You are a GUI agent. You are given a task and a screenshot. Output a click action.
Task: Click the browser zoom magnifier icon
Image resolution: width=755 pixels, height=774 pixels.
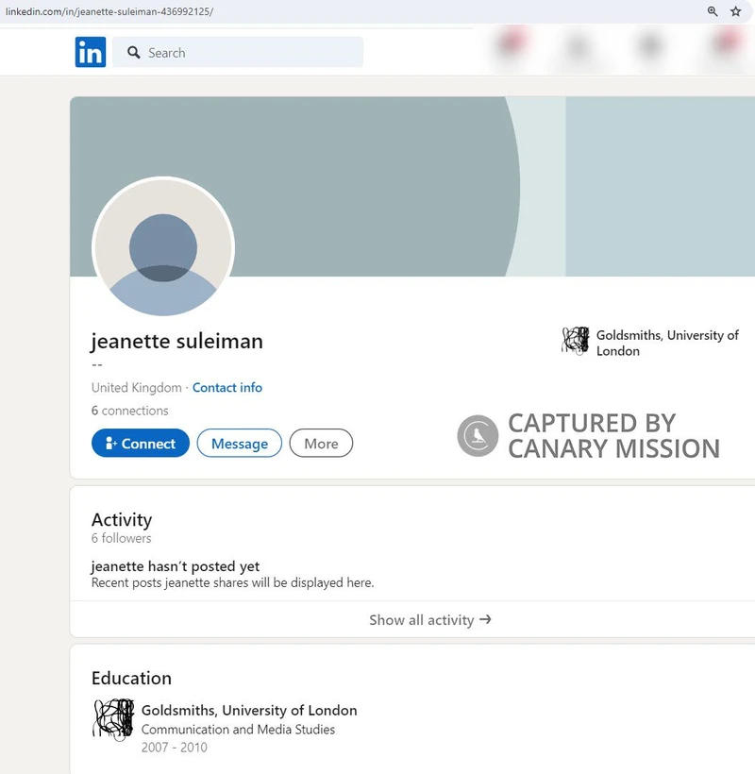click(x=713, y=11)
